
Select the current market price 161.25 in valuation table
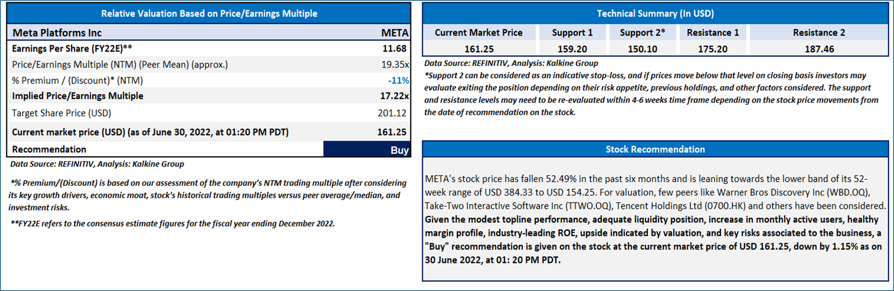pos(392,132)
